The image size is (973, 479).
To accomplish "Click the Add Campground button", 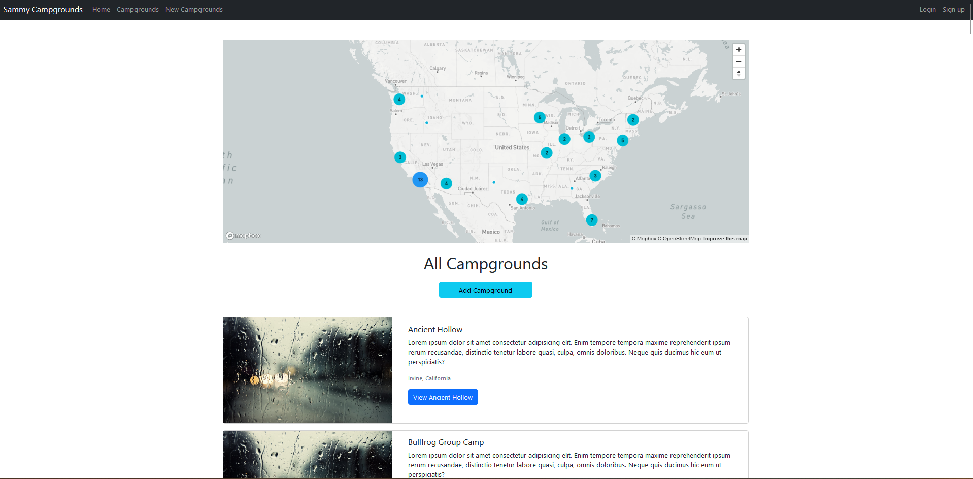I will point(485,290).
